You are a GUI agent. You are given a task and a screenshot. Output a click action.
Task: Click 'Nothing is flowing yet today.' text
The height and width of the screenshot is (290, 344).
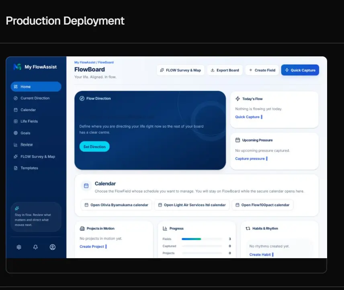(259, 109)
